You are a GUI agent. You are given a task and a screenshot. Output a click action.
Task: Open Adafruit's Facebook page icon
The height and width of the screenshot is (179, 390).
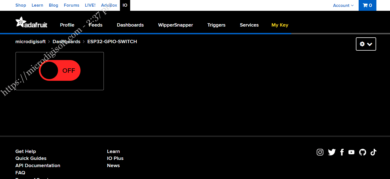click(x=342, y=152)
